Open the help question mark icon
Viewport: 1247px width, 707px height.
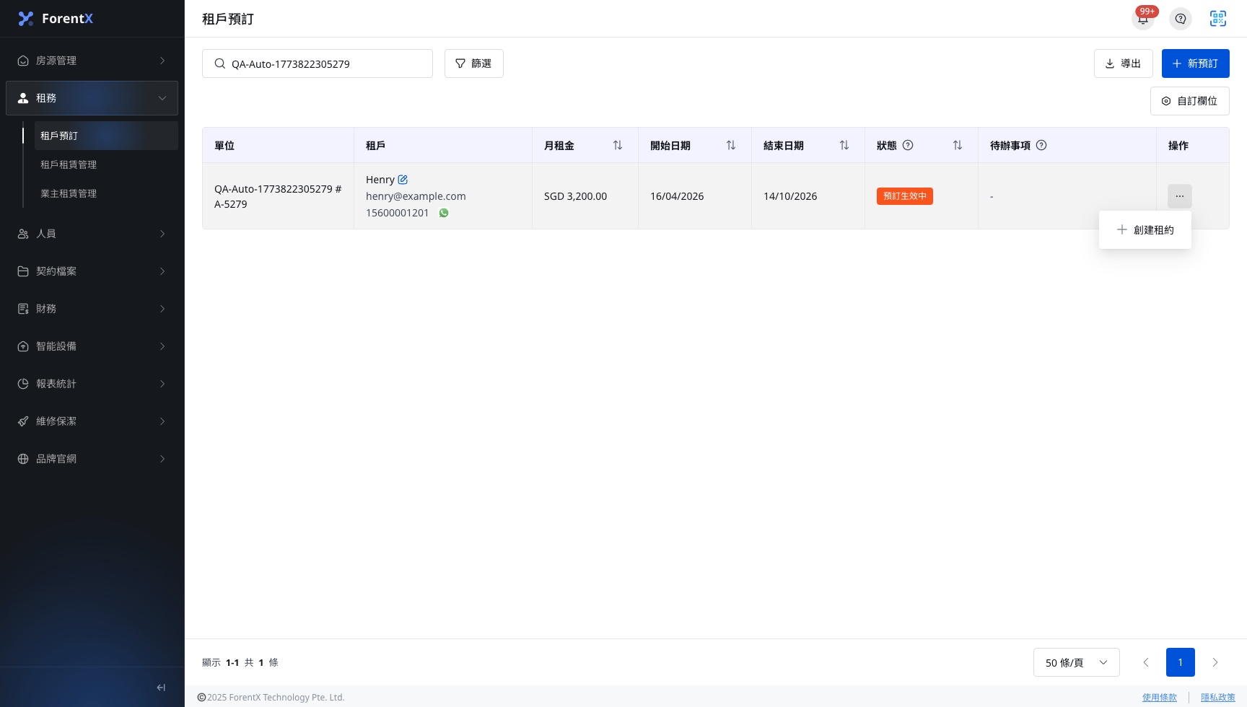coord(1181,19)
